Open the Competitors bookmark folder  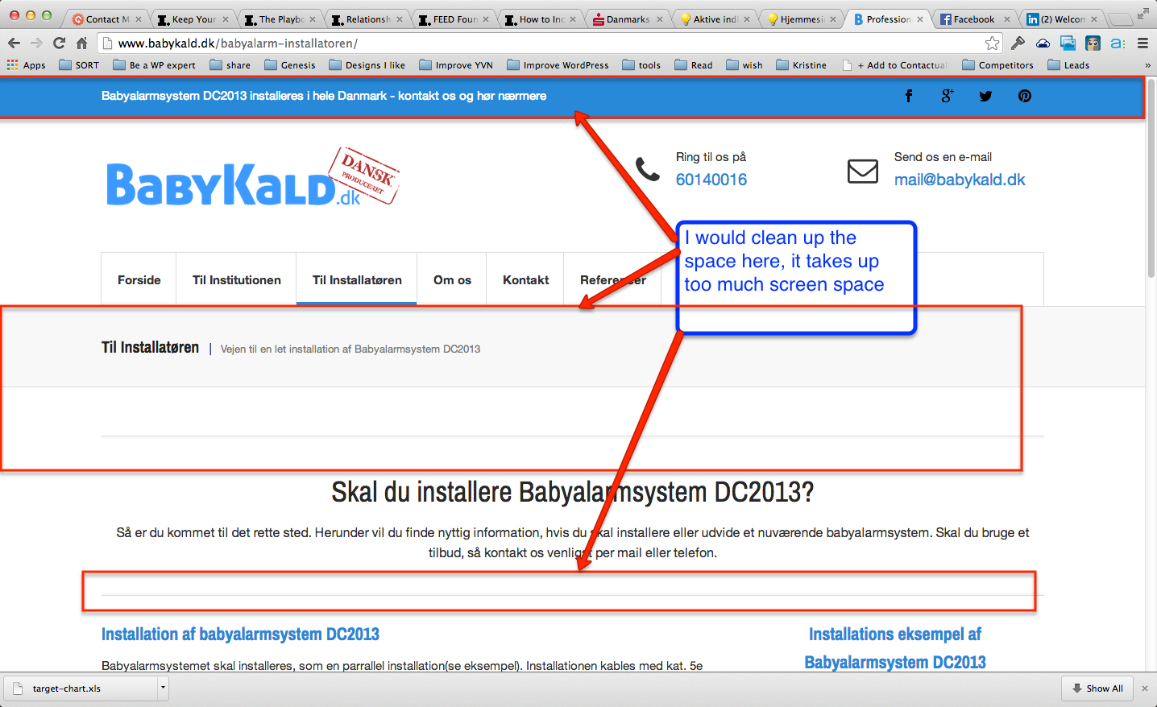click(997, 65)
